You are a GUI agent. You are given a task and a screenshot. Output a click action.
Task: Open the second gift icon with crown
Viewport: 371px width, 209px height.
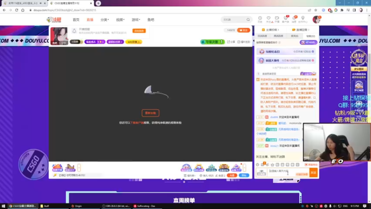[x=198, y=168]
